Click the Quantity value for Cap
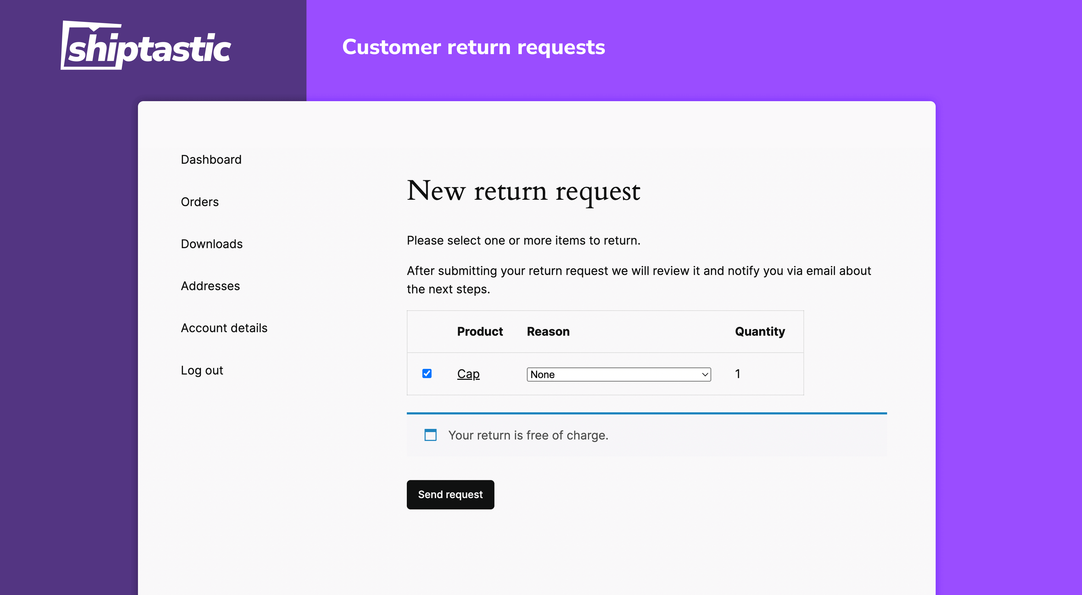Image resolution: width=1082 pixels, height=595 pixels. point(738,374)
